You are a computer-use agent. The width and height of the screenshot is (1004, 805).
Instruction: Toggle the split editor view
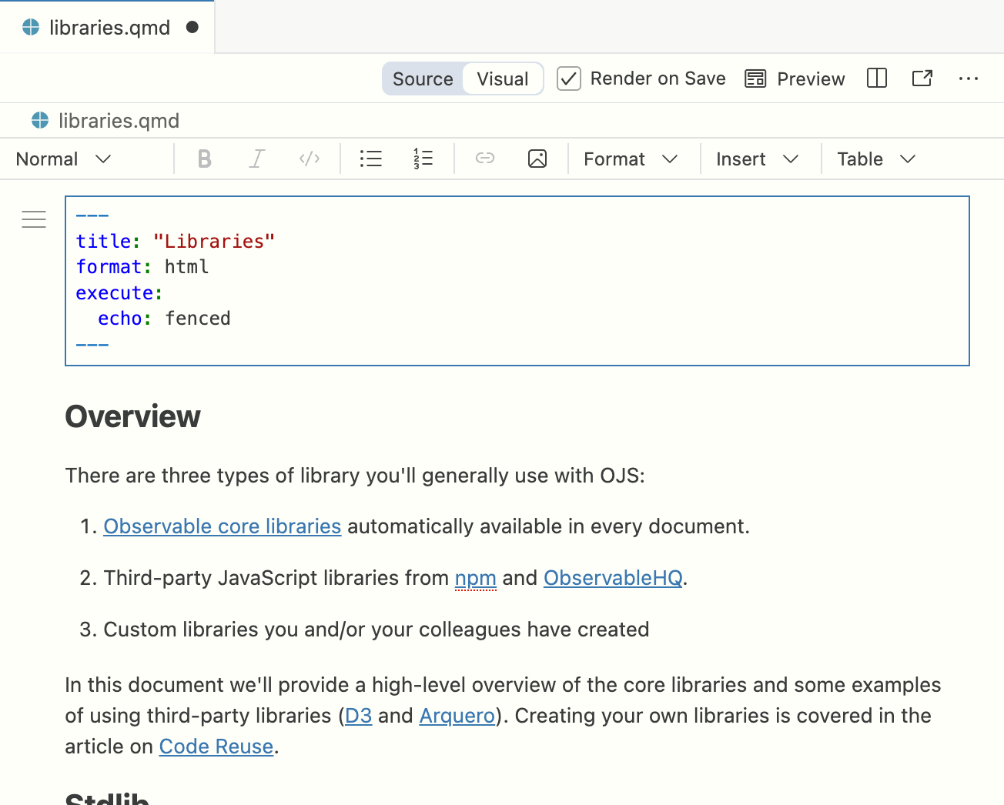876,78
